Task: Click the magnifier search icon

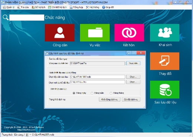Action: (x=6, y=17)
